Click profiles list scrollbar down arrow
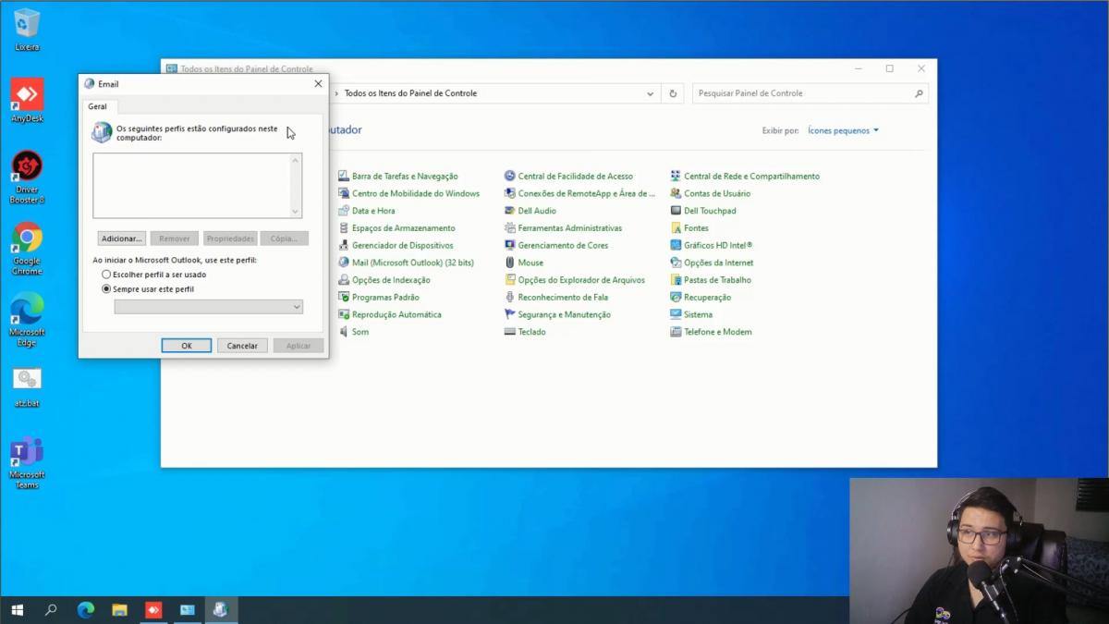The image size is (1109, 624). pos(296,212)
